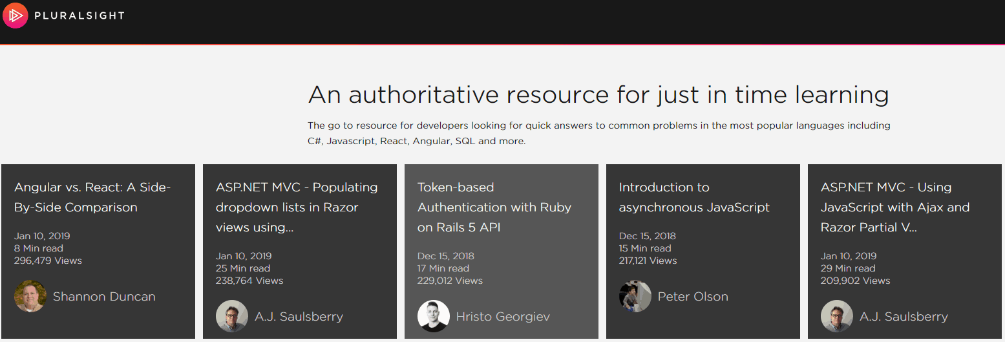Open Token-based Authentication with Ruby article

(x=494, y=207)
